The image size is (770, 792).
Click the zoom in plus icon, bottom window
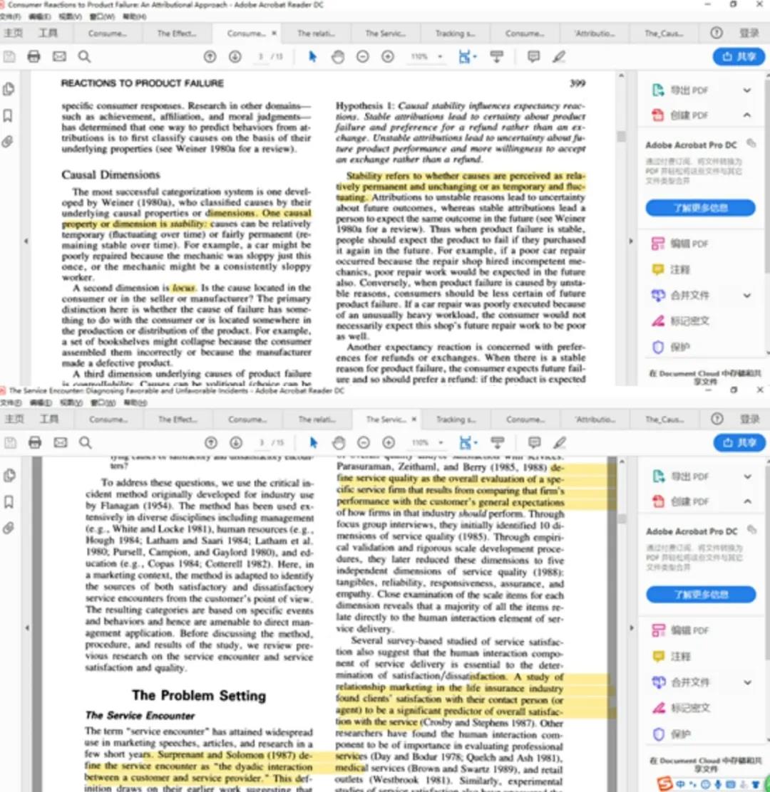[x=389, y=443]
